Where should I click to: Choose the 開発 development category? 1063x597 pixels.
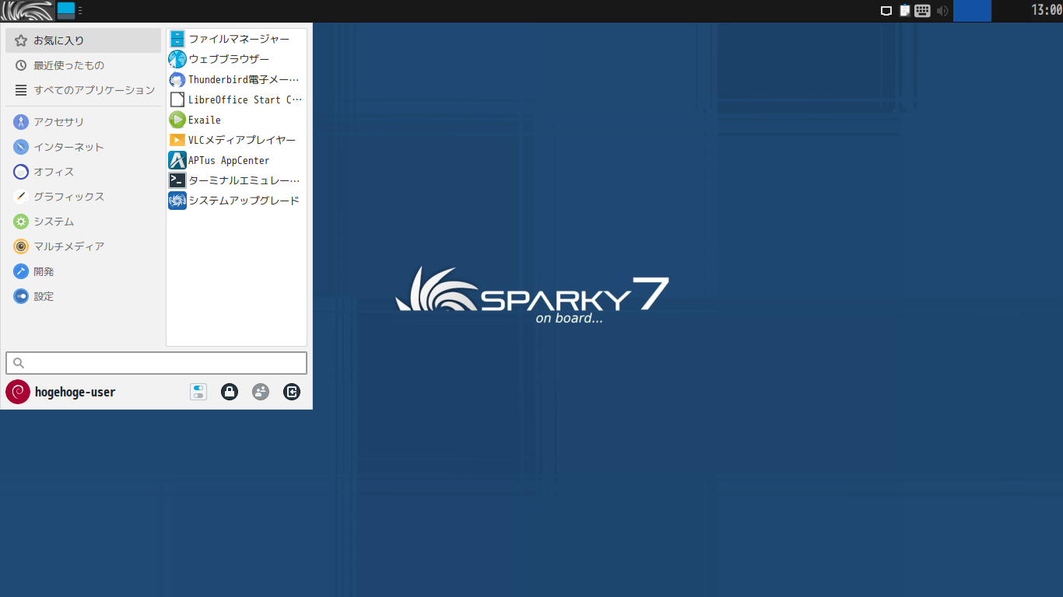click(83, 271)
